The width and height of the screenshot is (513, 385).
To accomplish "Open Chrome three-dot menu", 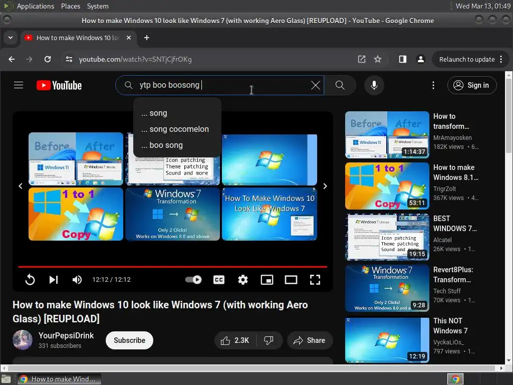I will point(501,59).
